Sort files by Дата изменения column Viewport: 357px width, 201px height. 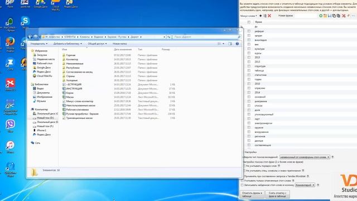[123, 50]
